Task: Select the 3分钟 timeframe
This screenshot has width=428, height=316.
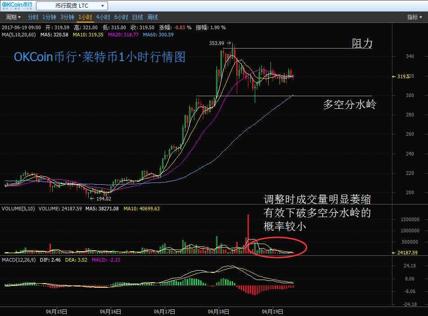Action: [67, 17]
